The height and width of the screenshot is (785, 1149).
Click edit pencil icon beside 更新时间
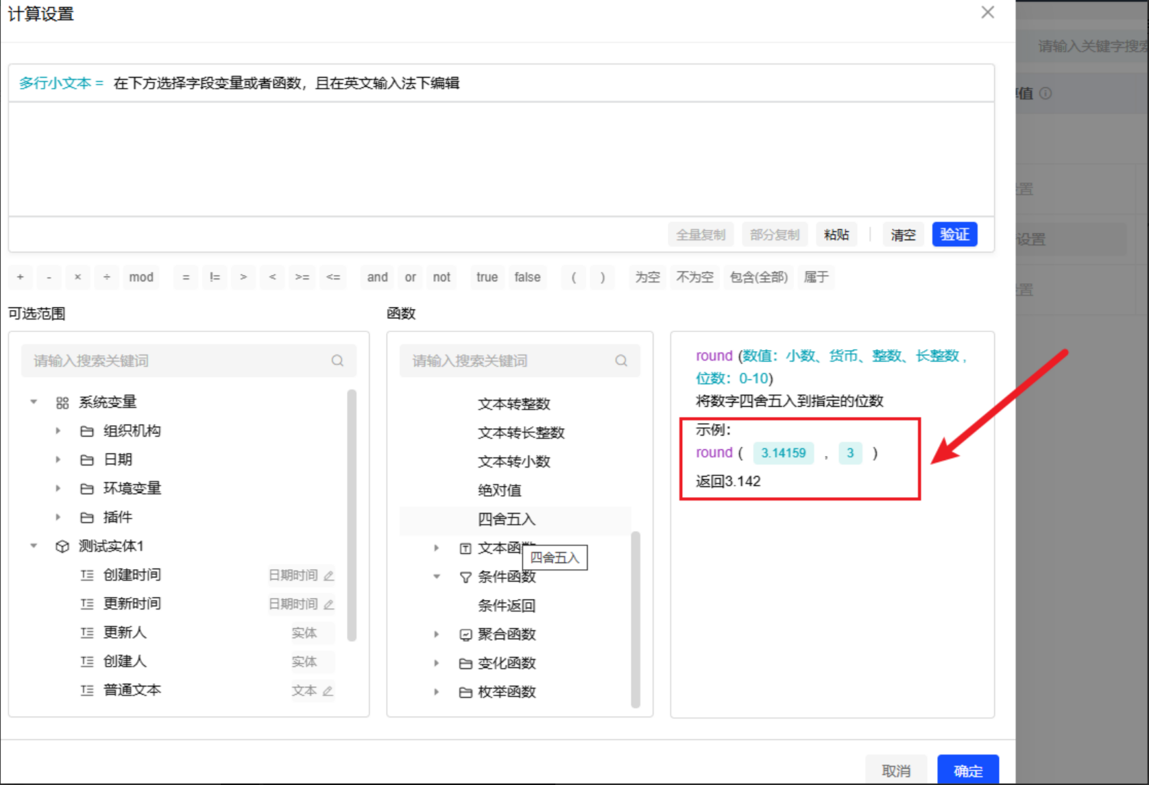point(329,605)
